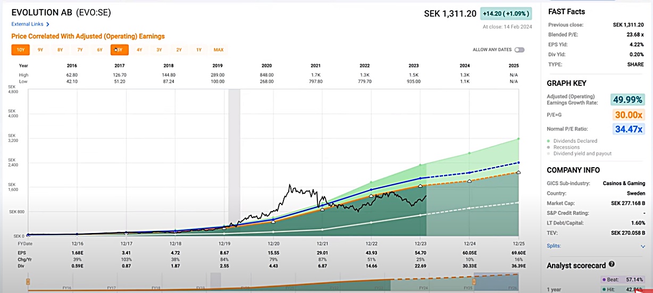Click the 12/25 endpoint on blue dashed line
653x293 pixels.
[518, 162]
